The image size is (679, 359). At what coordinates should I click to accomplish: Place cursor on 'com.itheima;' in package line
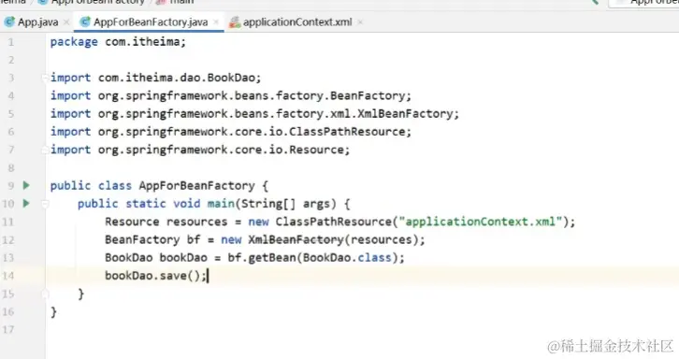pyautogui.click(x=146, y=41)
